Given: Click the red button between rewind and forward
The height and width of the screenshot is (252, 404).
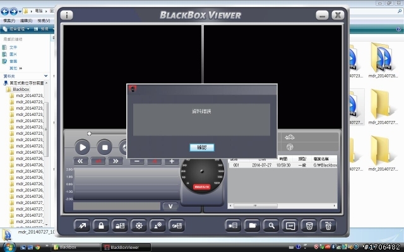Looking at the screenshot, I should coord(98,161).
